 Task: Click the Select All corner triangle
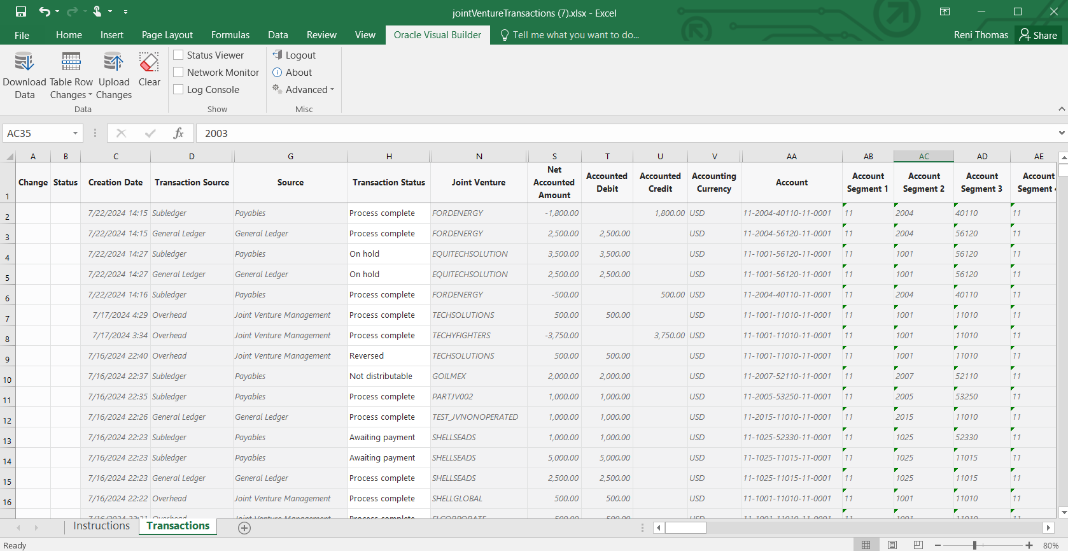pyautogui.click(x=10, y=157)
